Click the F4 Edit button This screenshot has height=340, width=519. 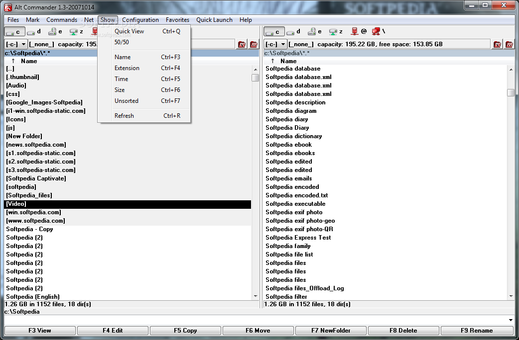click(x=113, y=331)
